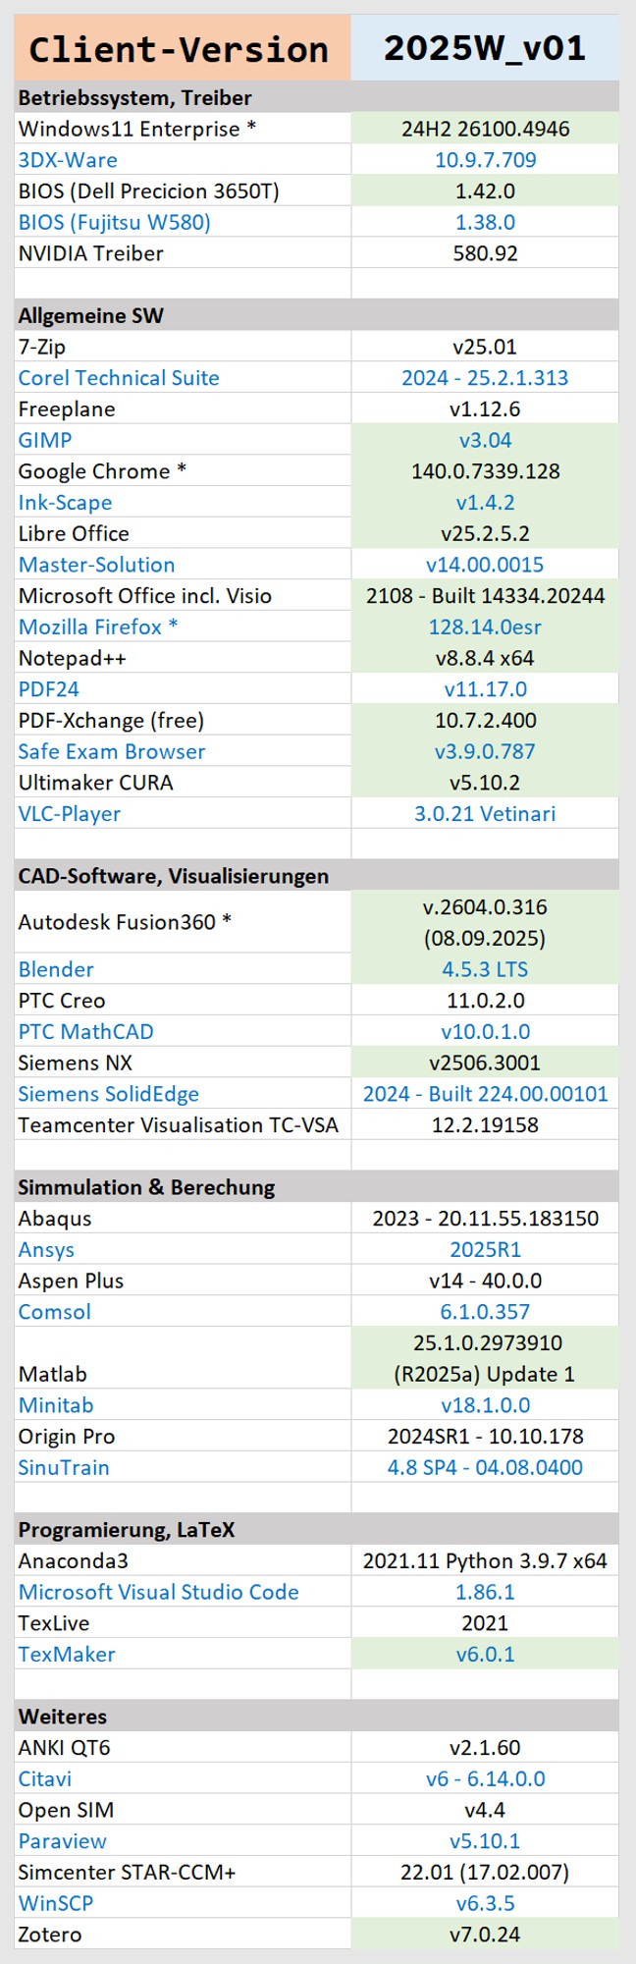636x1964 pixels.
Task: Click the NVIDIA Treiber version 580.92
Action: point(485,253)
